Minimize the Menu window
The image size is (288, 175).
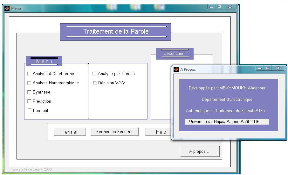(x=211, y=7)
